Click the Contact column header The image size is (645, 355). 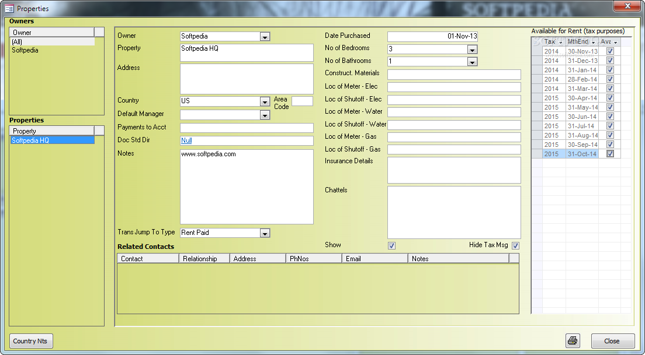[148, 259]
